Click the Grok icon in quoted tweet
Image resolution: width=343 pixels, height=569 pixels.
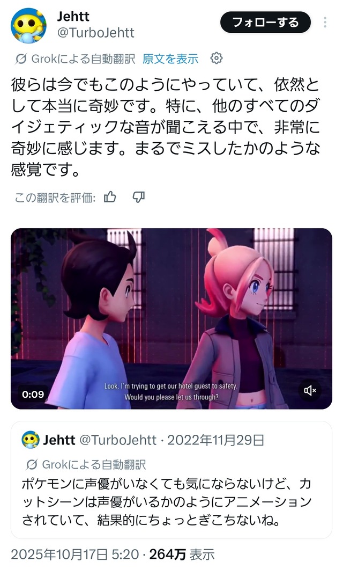32,464
